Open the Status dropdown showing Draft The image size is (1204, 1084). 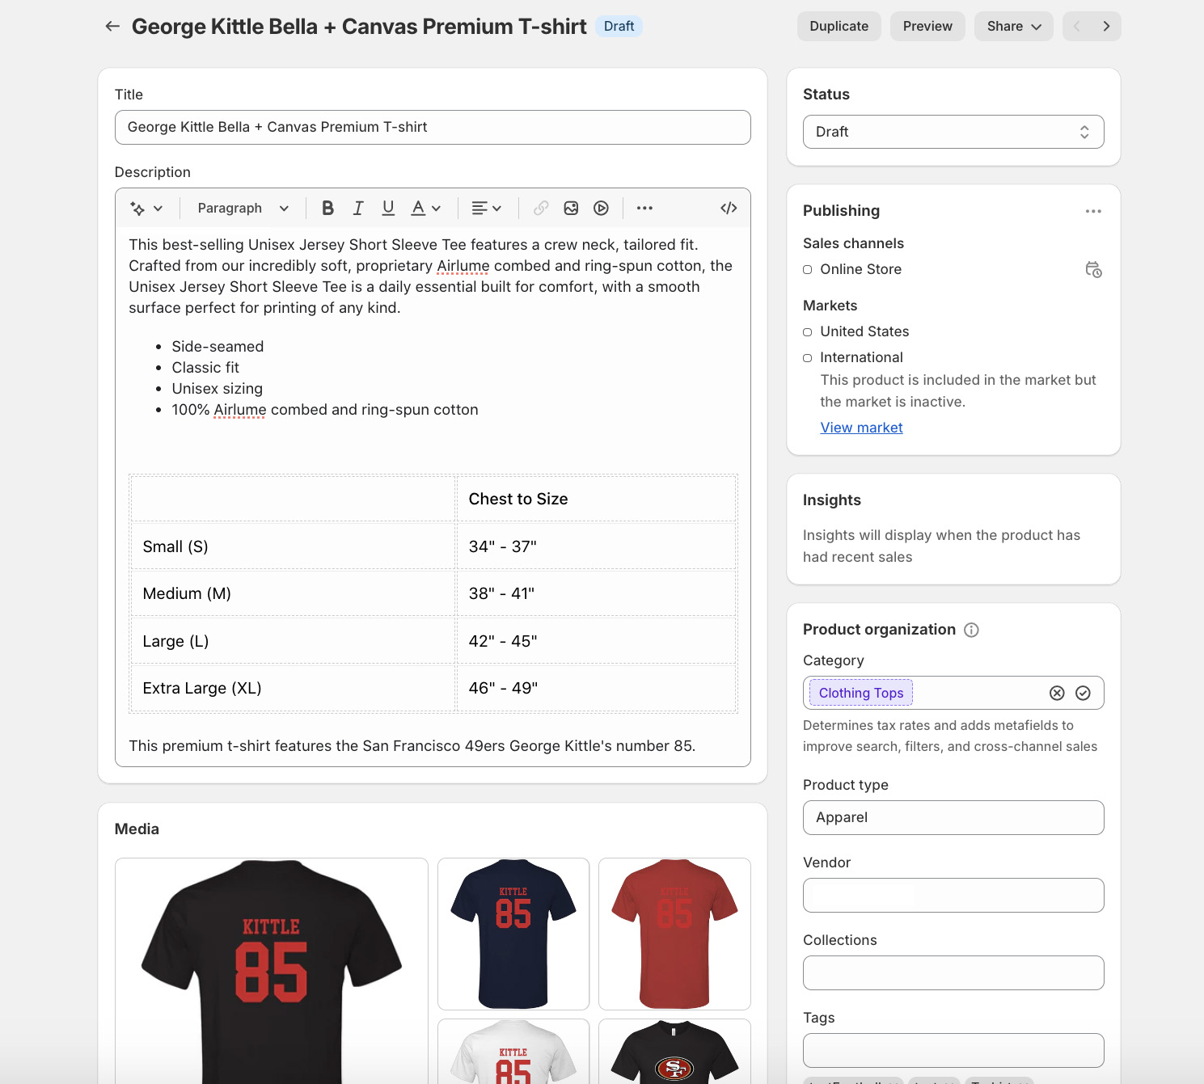pyautogui.click(x=953, y=132)
